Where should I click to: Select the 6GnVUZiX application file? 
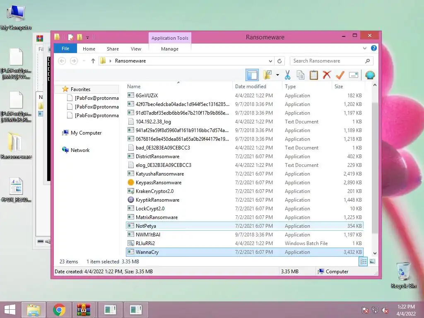click(244, 96)
